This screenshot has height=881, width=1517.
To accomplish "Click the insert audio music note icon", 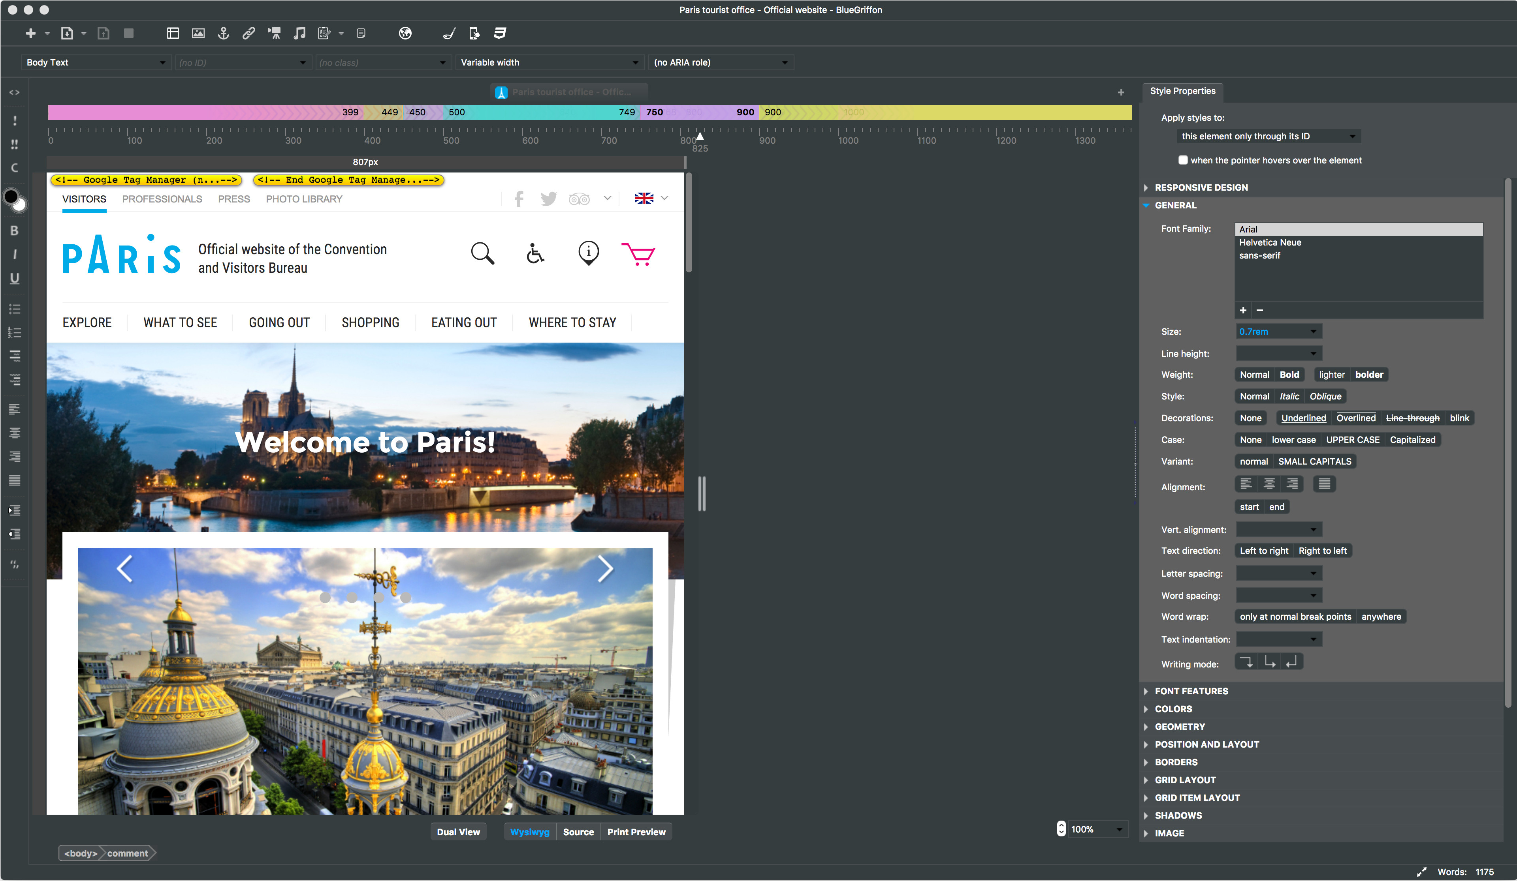I will point(299,34).
